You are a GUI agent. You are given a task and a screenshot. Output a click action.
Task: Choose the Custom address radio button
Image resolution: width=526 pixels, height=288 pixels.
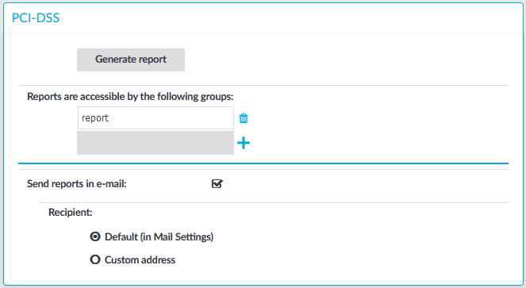(x=95, y=259)
